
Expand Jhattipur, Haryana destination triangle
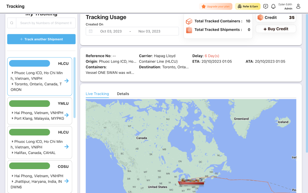click(x=12, y=181)
